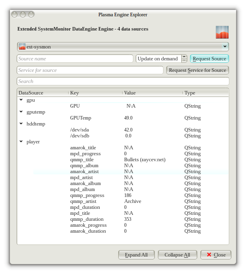Viewport: 246px width, 274px height.
Task: Increase the update interval with up arrow
Action: (x=184, y=57)
